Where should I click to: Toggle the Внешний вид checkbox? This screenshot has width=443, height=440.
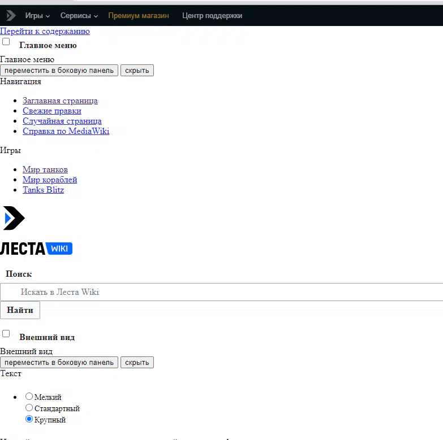click(x=6, y=334)
